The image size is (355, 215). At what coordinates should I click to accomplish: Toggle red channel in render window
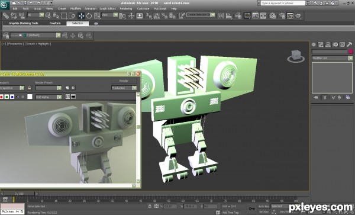click(x=2, y=97)
